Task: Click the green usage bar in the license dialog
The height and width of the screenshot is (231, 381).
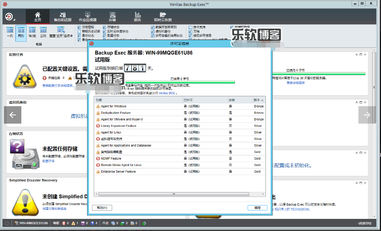Action: (x=179, y=82)
